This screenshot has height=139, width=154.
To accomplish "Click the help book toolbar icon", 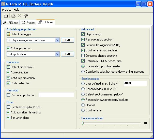I will 26,16.
